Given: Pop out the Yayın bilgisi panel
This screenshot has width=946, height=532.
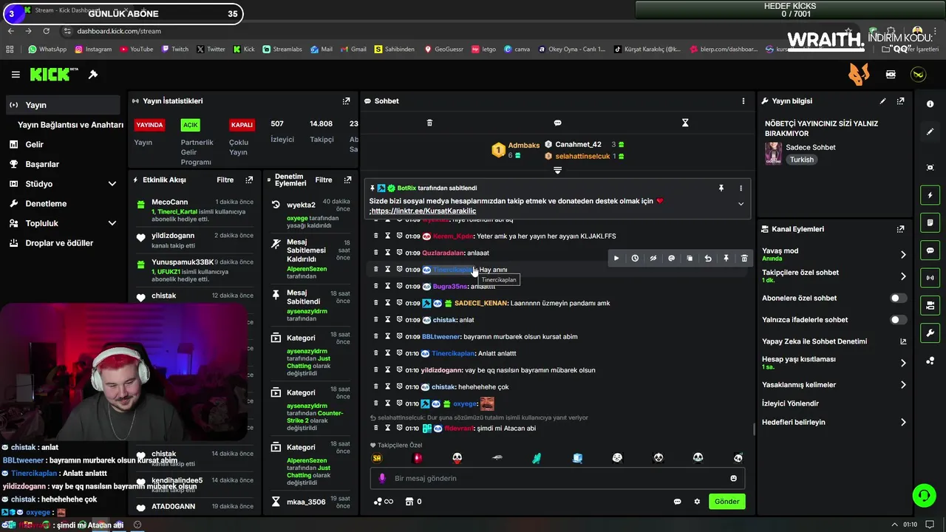Looking at the screenshot, I should click(x=900, y=101).
